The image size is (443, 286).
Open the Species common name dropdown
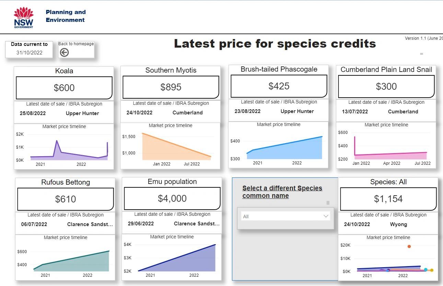285,216
